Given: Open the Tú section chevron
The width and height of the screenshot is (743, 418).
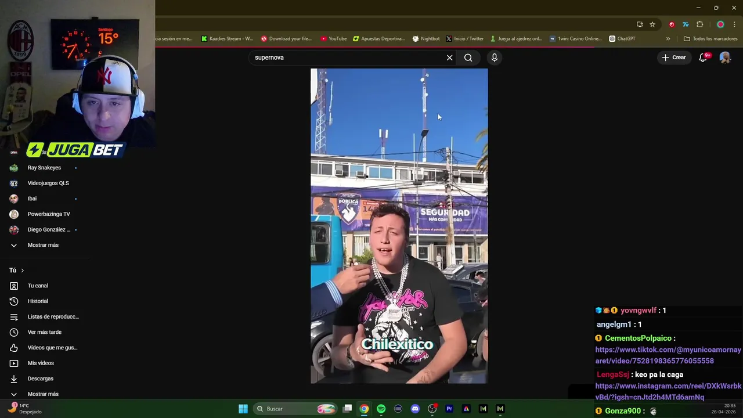Looking at the screenshot, I should (x=23, y=271).
